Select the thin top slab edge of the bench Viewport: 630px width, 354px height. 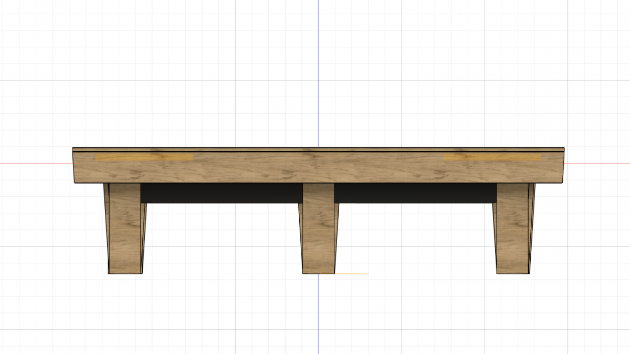[x=318, y=149]
